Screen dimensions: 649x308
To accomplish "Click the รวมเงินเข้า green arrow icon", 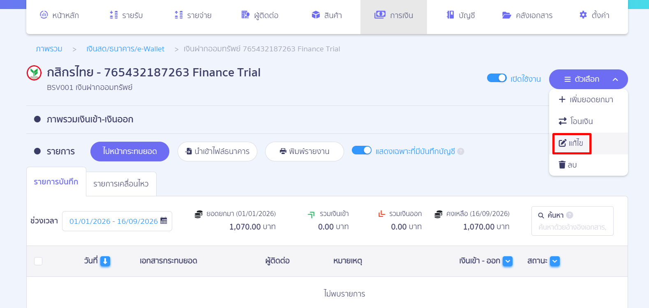I will click(x=311, y=214).
